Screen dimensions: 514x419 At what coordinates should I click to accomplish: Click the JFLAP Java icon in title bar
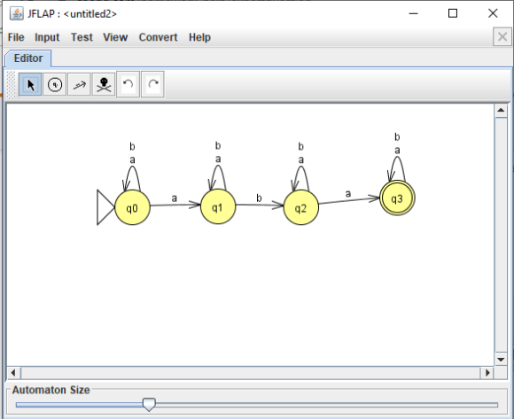tap(16, 14)
